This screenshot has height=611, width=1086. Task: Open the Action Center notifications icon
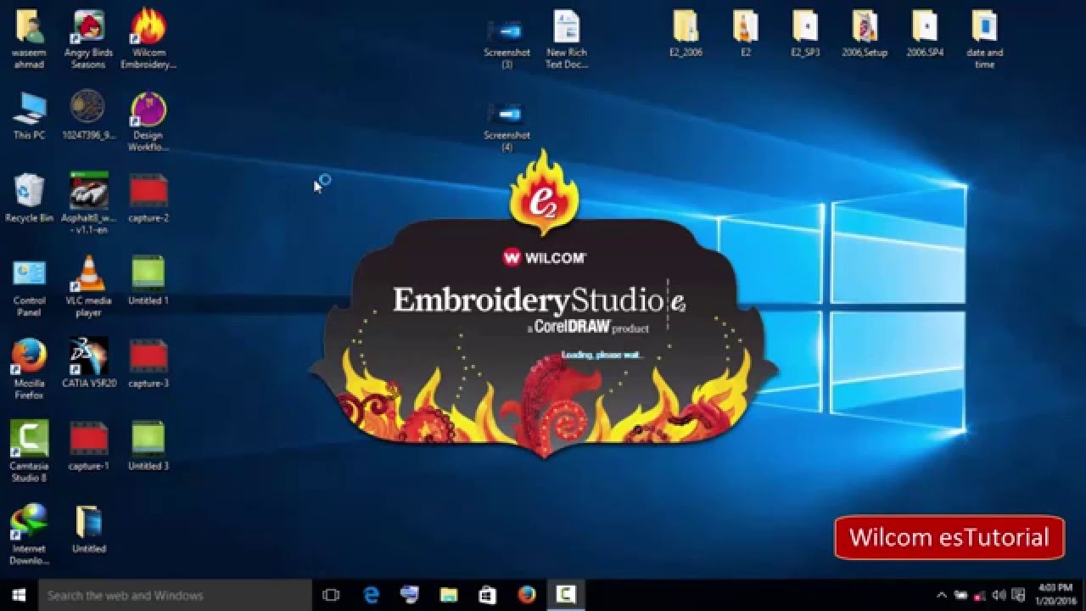(x=1019, y=595)
